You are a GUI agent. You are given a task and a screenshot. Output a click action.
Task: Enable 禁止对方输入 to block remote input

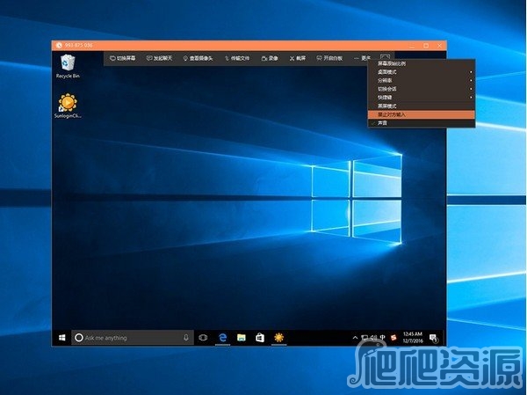click(x=392, y=114)
